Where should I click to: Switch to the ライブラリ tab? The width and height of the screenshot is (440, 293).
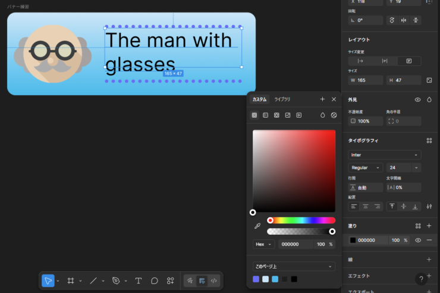pyautogui.click(x=282, y=99)
